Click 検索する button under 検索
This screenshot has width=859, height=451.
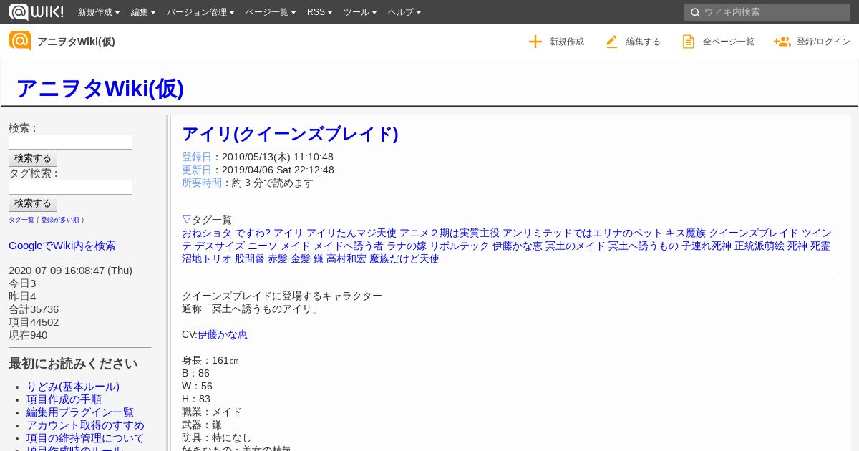[x=33, y=158]
